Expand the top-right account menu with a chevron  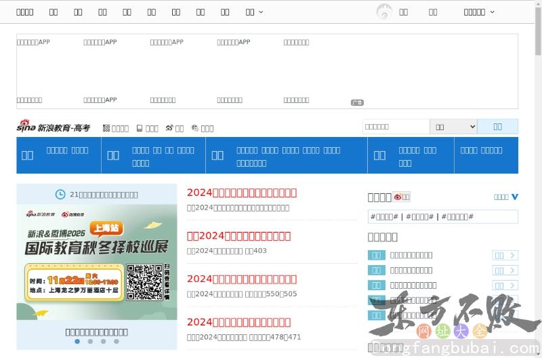click(479, 12)
